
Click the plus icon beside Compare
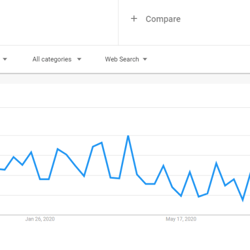tap(134, 19)
